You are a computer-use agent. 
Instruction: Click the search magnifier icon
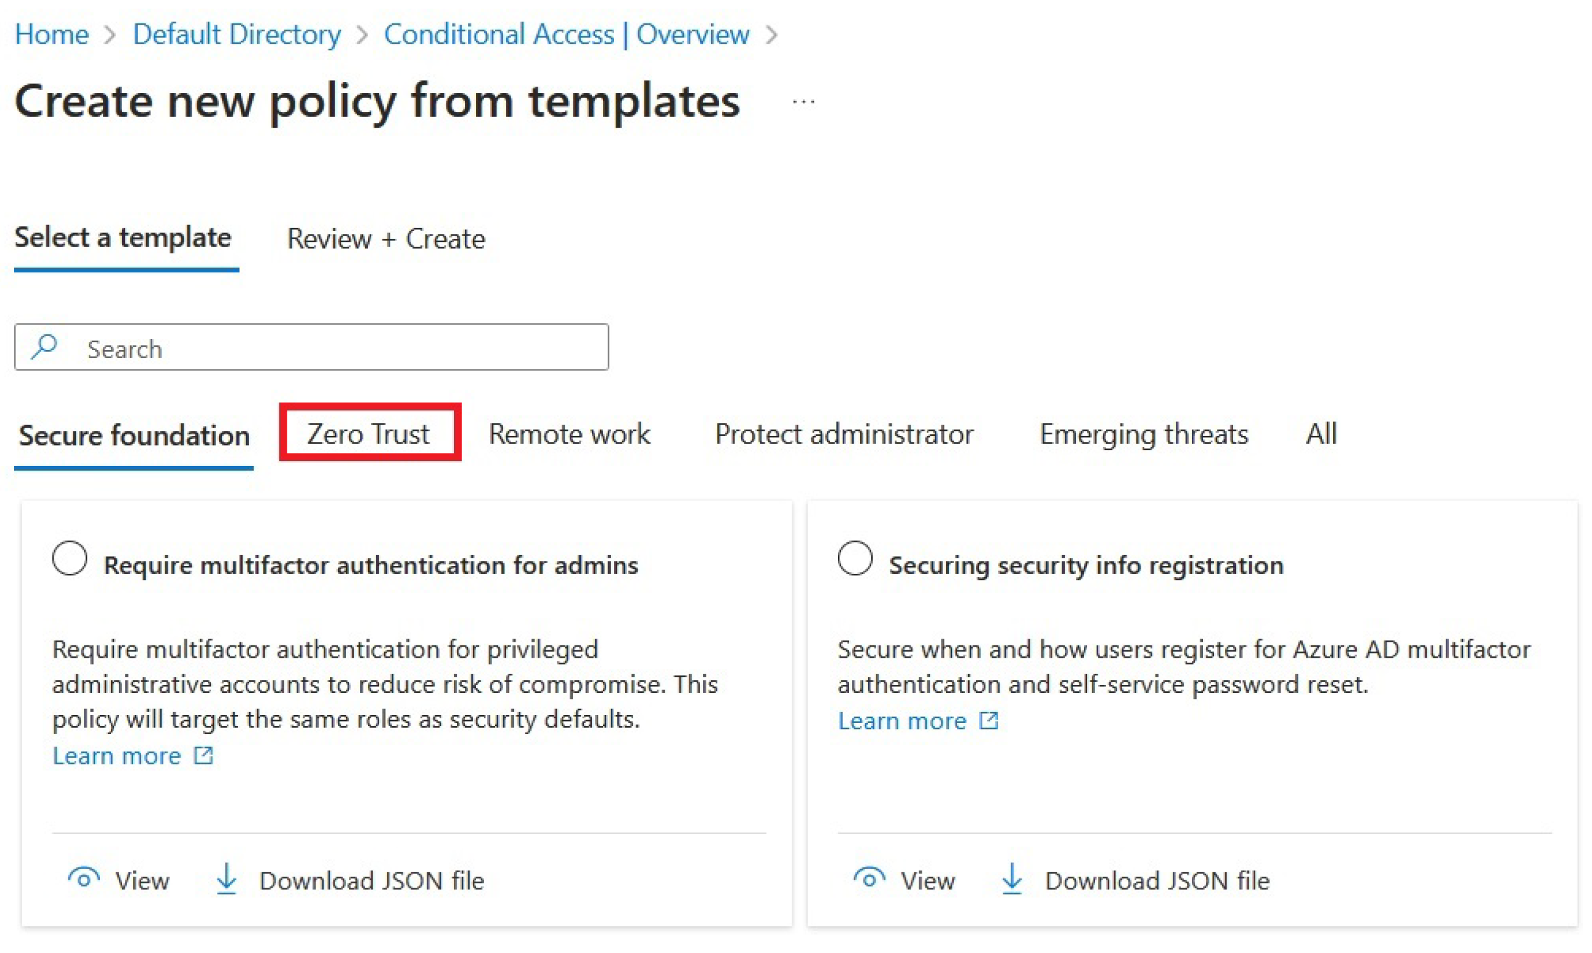pyautogui.click(x=44, y=347)
